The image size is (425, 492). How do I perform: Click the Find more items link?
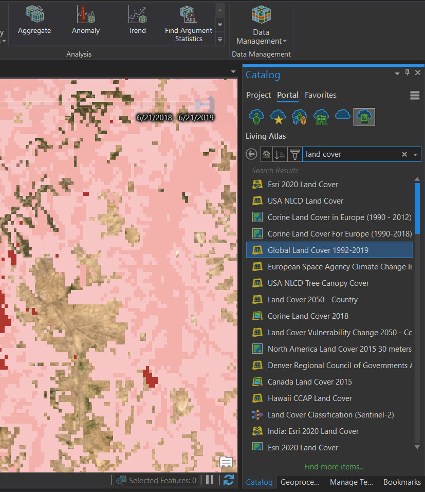[334, 466]
